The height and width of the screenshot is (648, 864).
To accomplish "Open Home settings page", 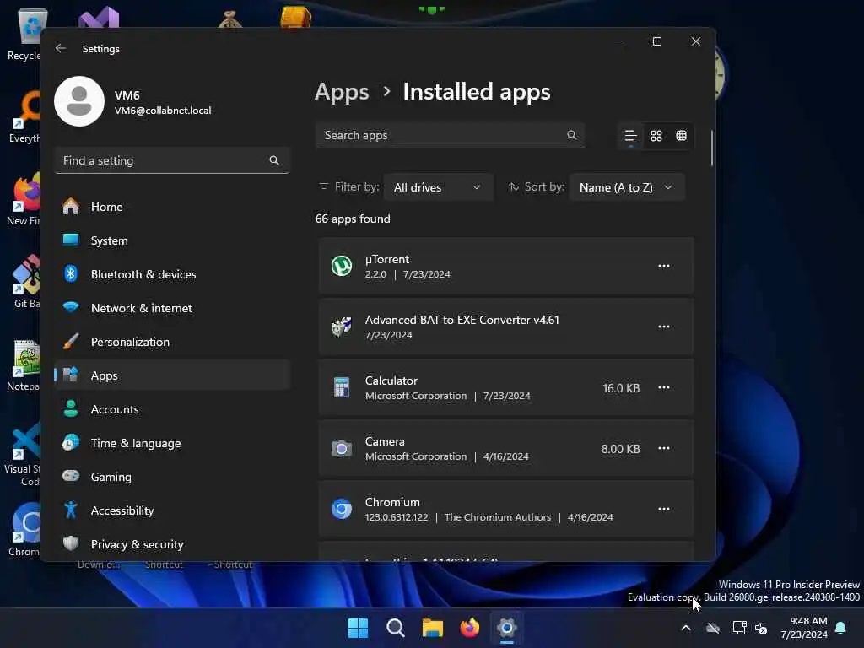I will pos(172,207).
